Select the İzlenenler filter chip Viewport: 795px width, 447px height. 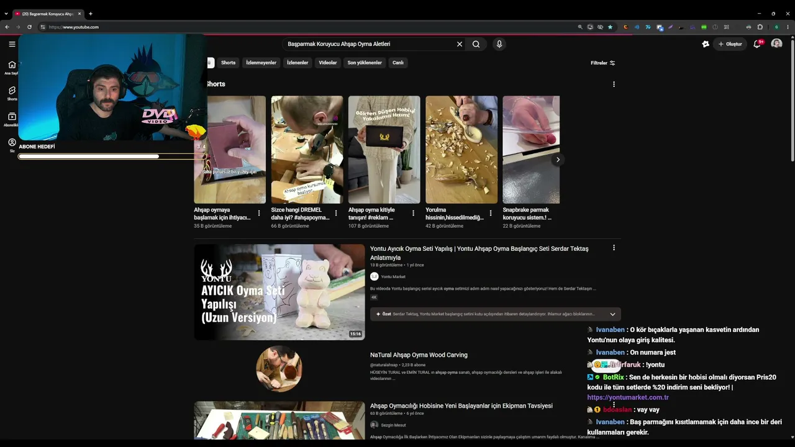pos(298,63)
